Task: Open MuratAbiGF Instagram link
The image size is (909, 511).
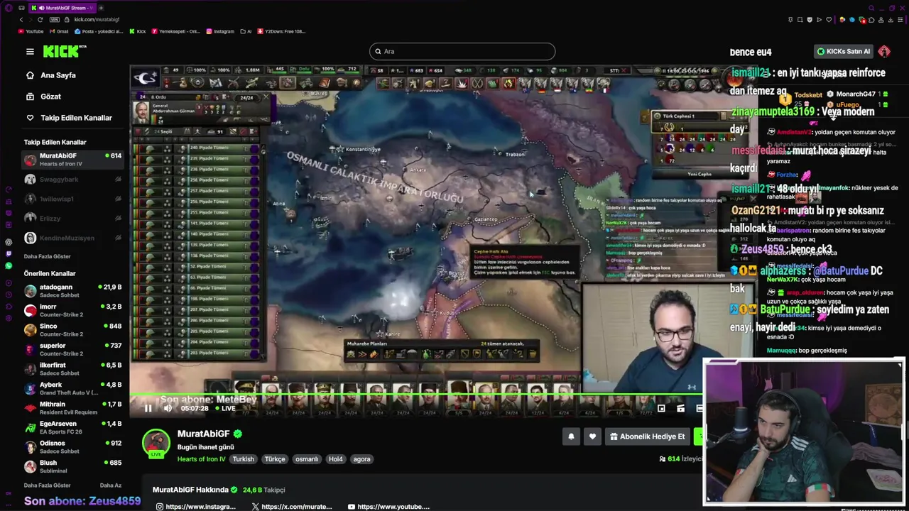Action: click(x=195, y=507)
